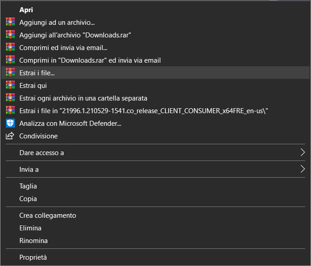This screenshot has width=311, height=266.
Task: Select "Elimina" to delete the file
Action: point(30,228)
